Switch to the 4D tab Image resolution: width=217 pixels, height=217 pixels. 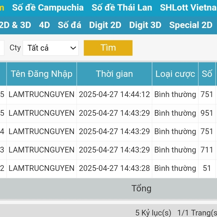click(x=44, y=25)
